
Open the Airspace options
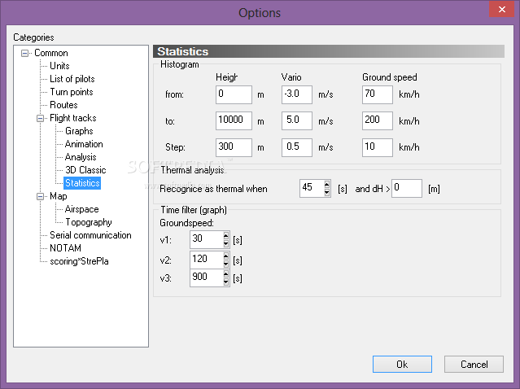[x=82, y=209]
